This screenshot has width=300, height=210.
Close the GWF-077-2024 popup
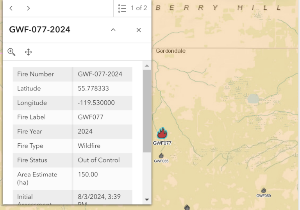[139, 30]
